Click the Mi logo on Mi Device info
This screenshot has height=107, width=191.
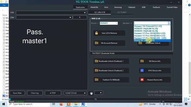tap(142, 61)
